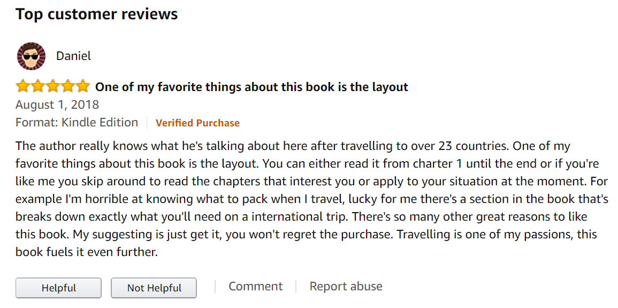Click Daniel's sunglasses avatar picture

point(31,56)
